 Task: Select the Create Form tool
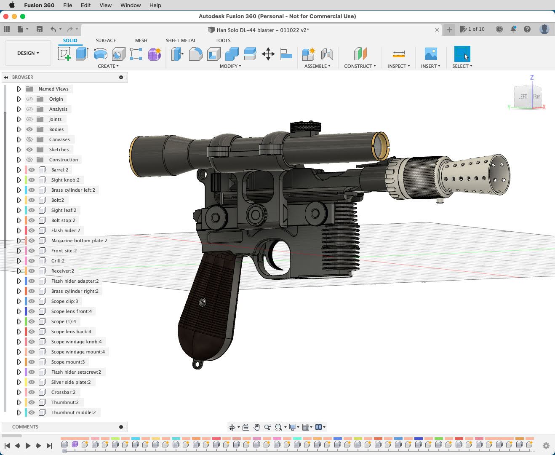[155, 54]
